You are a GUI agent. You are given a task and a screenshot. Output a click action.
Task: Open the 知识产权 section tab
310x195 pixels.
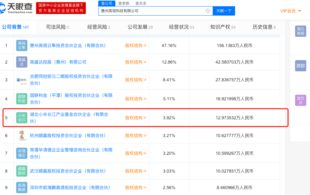[220, 27]
